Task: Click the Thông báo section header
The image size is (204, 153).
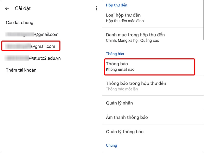Action: point(115,54)
